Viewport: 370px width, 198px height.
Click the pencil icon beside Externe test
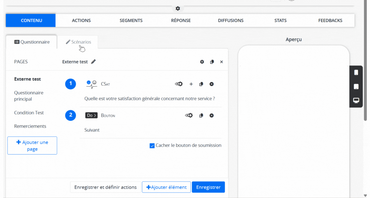93,62
